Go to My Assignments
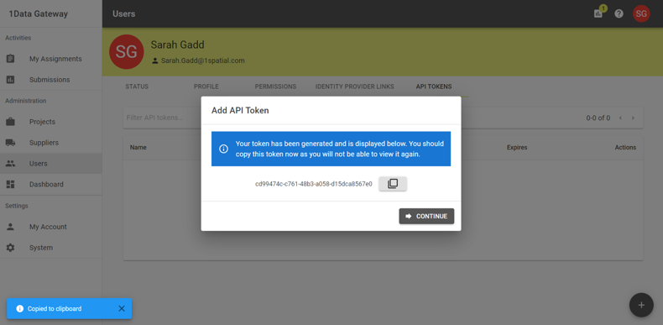663x325 pixels. [50, 59]
